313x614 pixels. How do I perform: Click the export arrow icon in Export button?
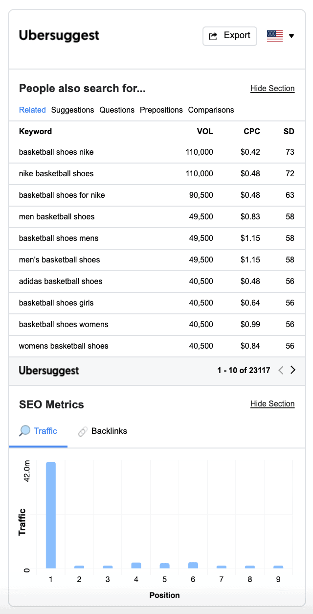point(213,36)
